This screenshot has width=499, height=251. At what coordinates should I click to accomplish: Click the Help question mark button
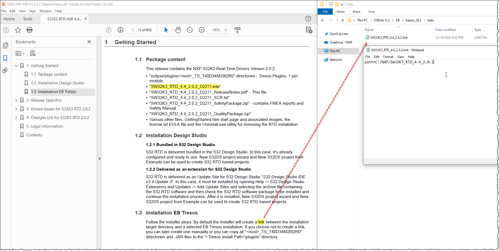coord(308,18)
